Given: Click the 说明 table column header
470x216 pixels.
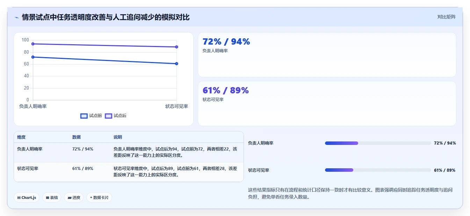Looking at the screenshot, I should [x=118, y=137].
